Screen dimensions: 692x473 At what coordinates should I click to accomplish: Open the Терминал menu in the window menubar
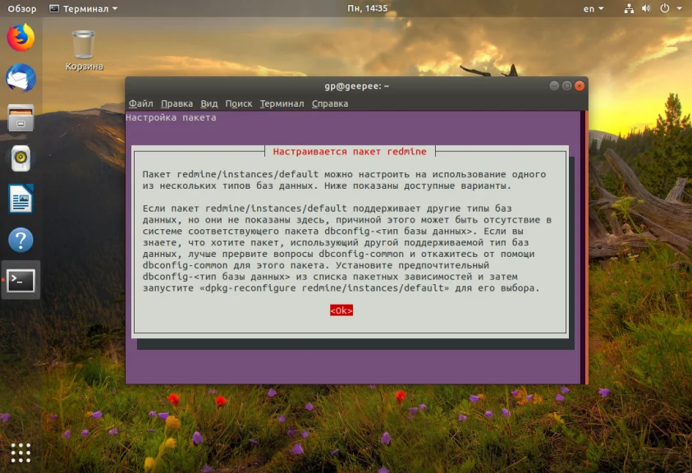[x=282, y=103]
